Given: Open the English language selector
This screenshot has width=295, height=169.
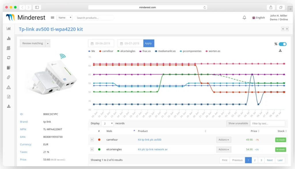Looking at the screenshot, I should click(258, 18).
